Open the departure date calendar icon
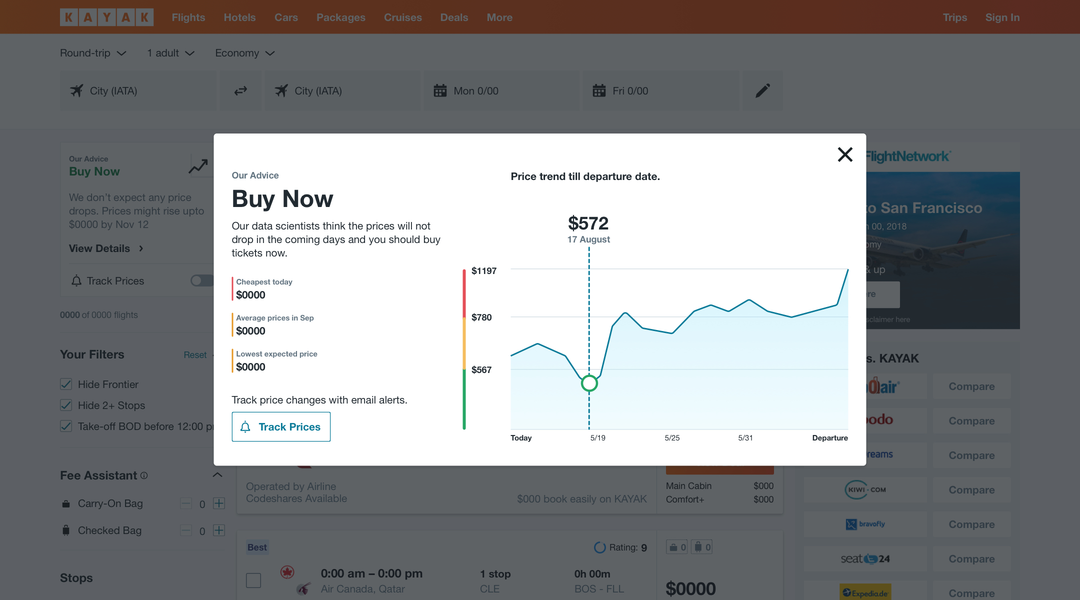 tap(440, 90)
